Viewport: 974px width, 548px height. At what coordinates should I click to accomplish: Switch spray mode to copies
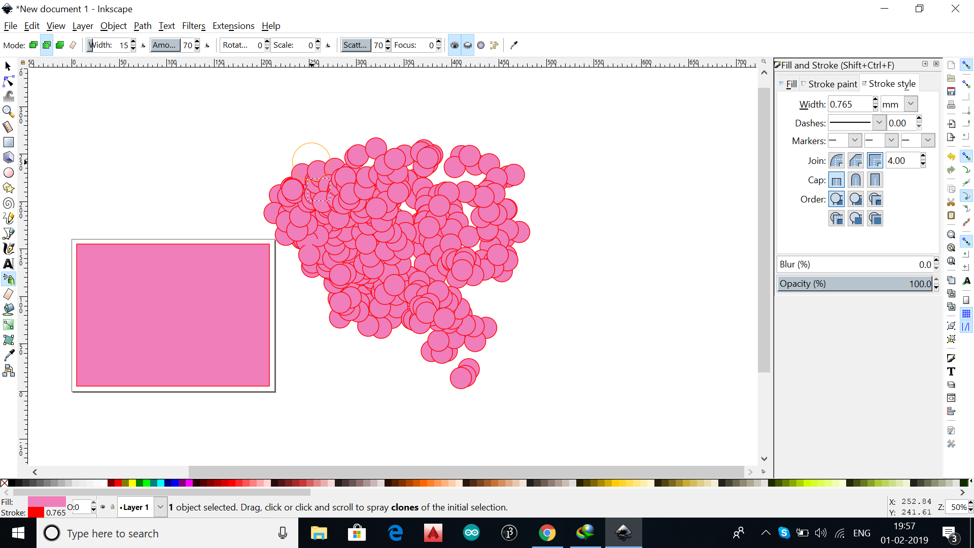click(33, 45)
